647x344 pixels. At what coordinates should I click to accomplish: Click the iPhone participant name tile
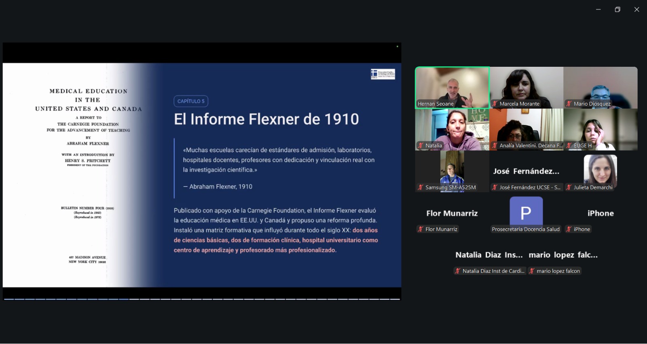[600, 213]
